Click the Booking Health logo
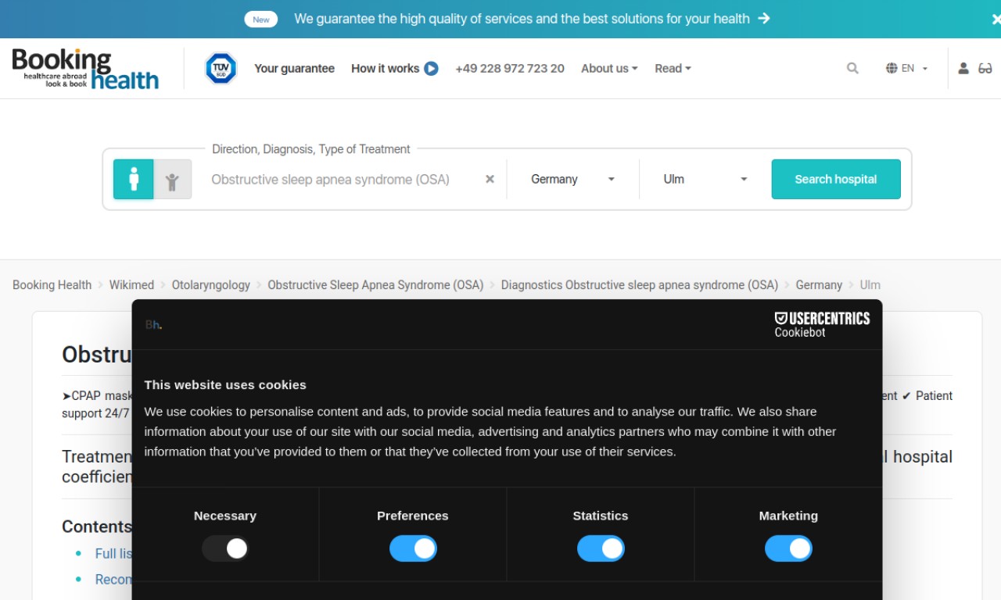The width and height of the screenshot is (1001, 600). pyautogui.click(x=85, y=69)
